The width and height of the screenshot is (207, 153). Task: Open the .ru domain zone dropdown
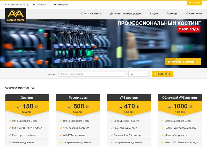click(x=138, y=74)
